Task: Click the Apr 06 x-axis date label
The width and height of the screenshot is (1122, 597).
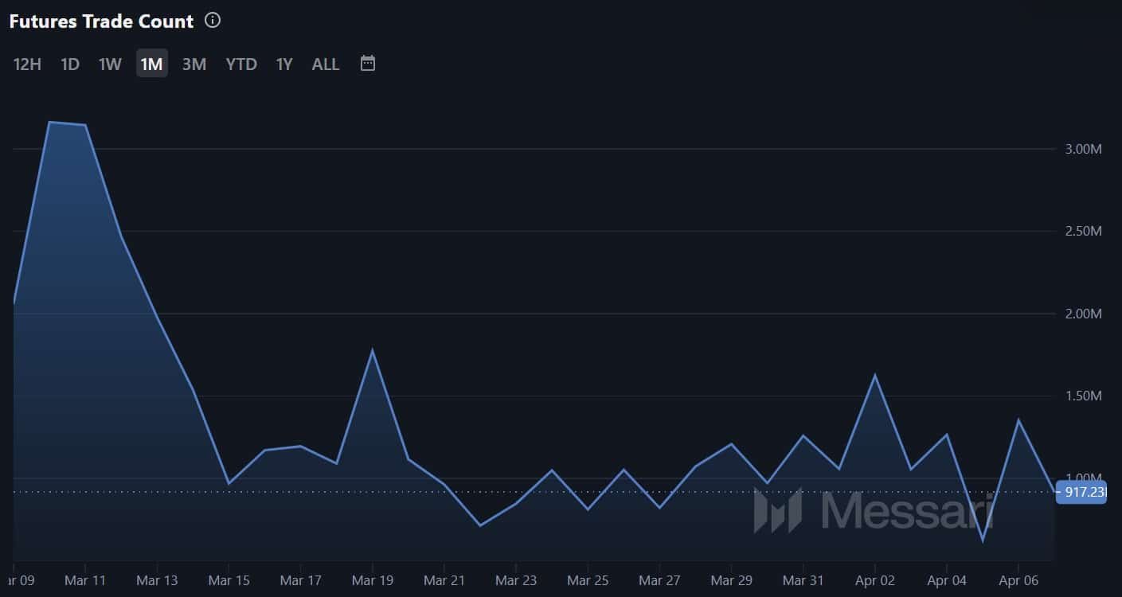Action: click(1018, 580)
